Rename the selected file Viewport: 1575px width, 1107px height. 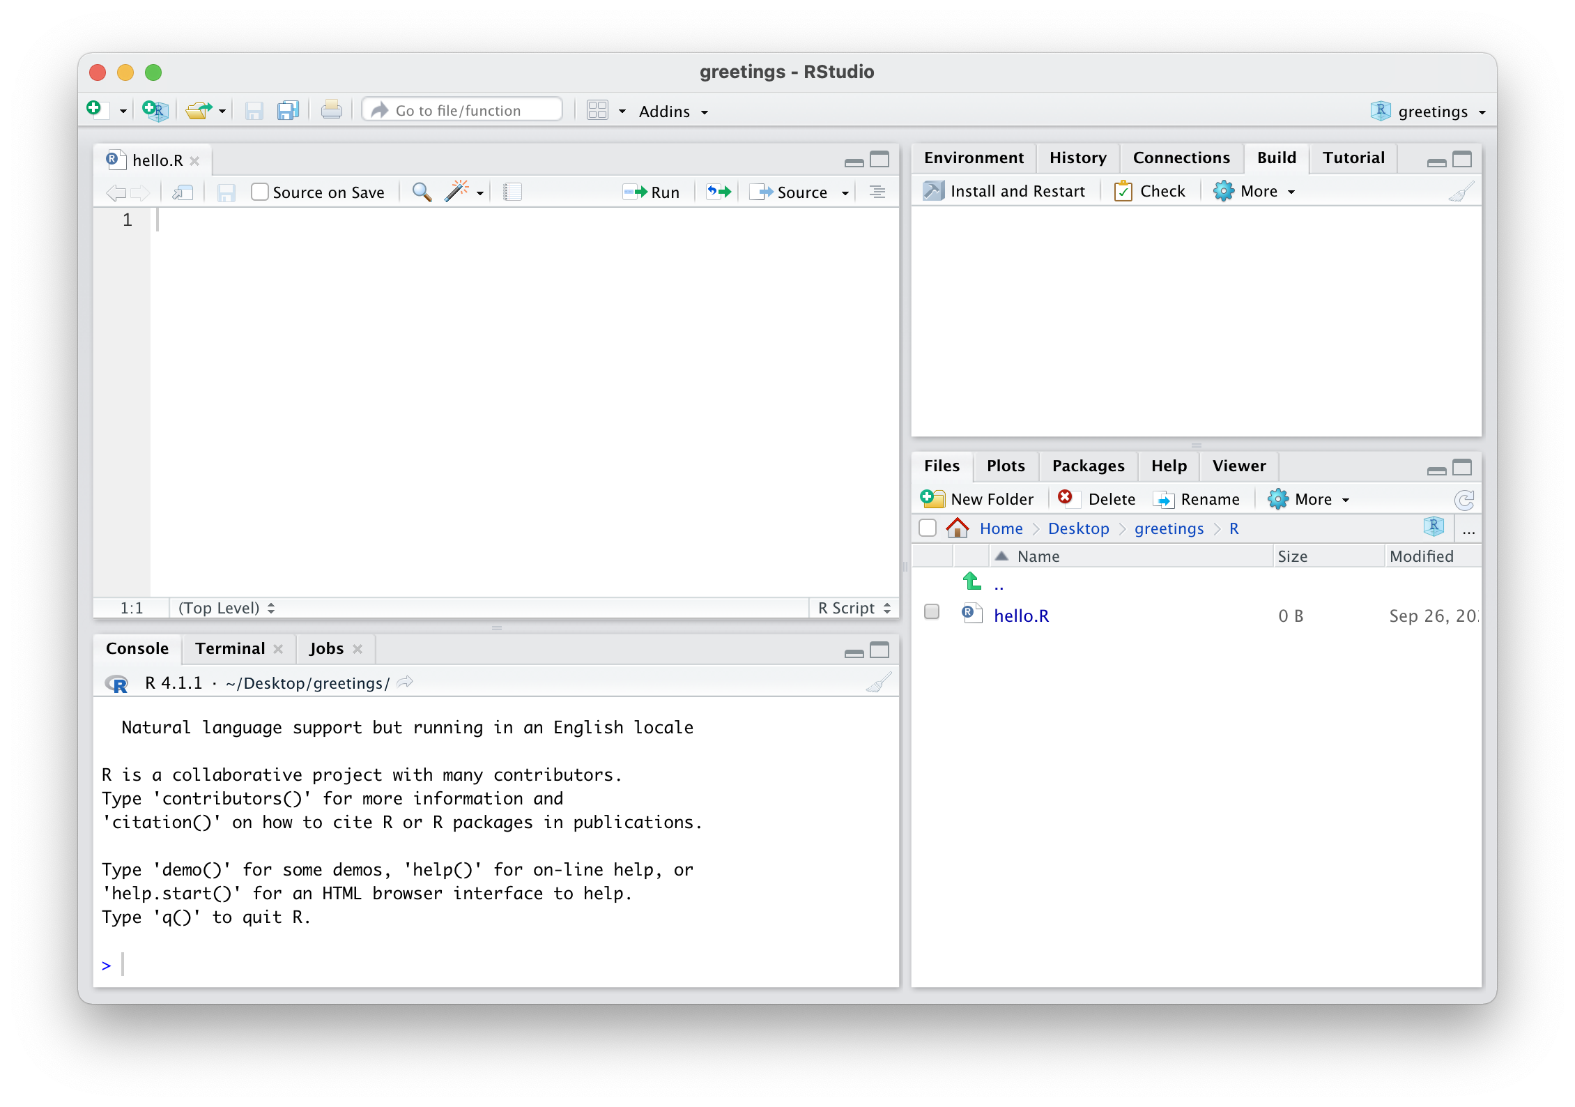pyautogui.click(x=1197, y=499)
